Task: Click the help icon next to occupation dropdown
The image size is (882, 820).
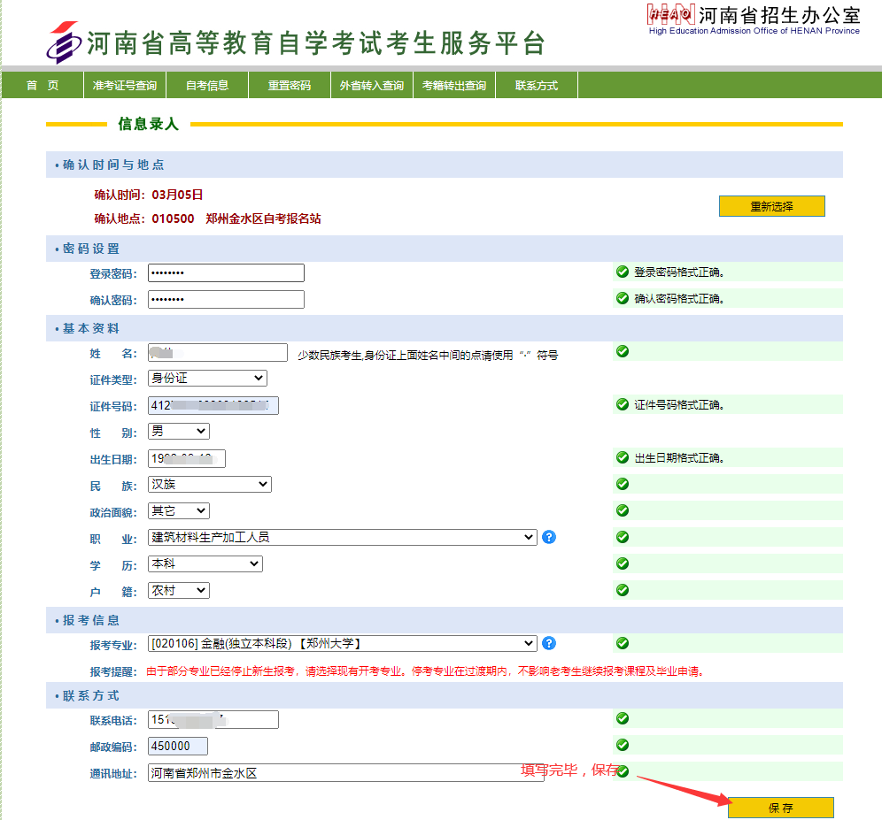Action: click(x=549, y=537)
